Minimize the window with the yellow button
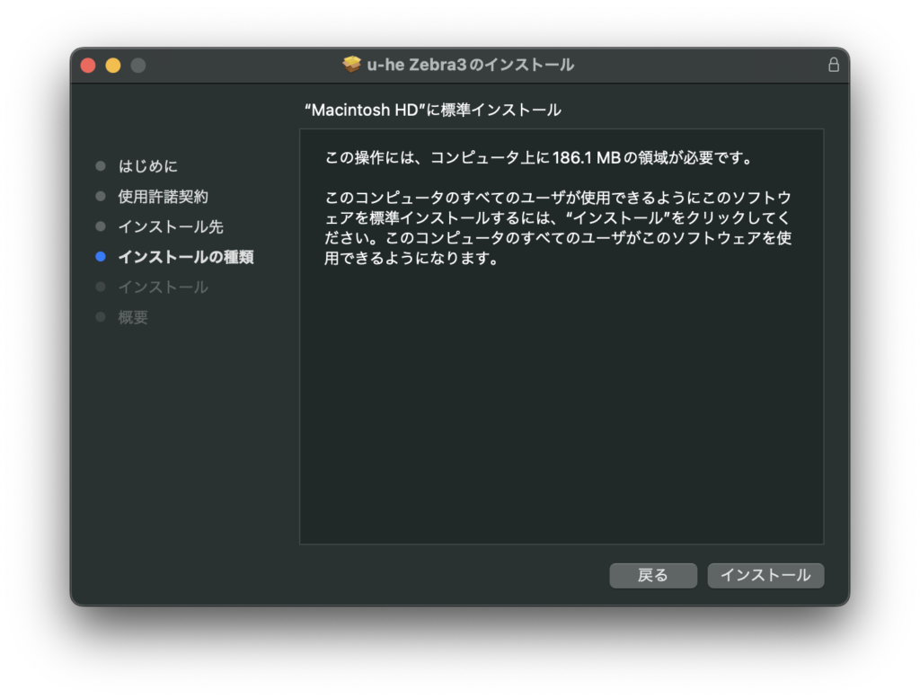Image resolution: width=920 pixels, height=699 pixels. [x=113, y=65]
